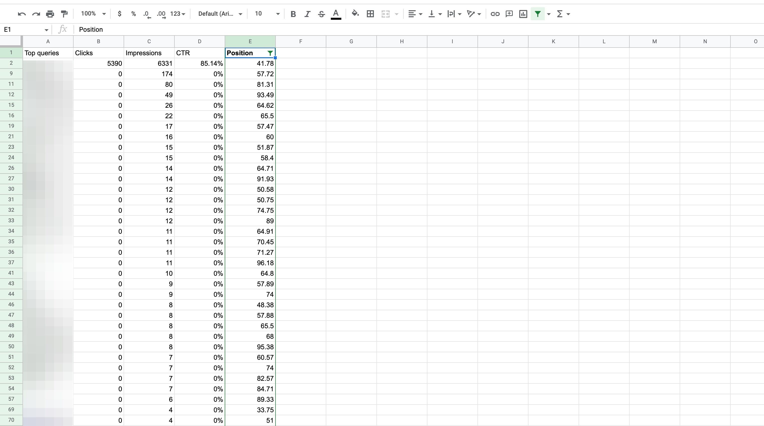
Task: Click the Top queries header cell
Action: [x=48, y=53]
